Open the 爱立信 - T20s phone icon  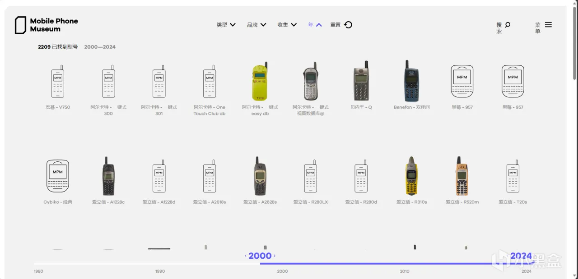(x=513, y=176)
